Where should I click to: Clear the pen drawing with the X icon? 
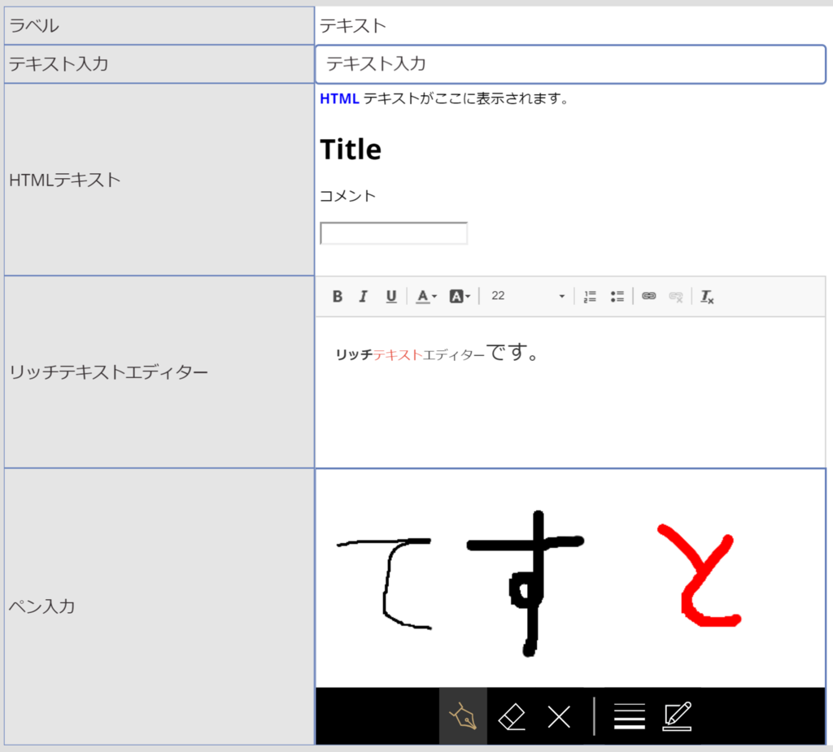point(558,716)
